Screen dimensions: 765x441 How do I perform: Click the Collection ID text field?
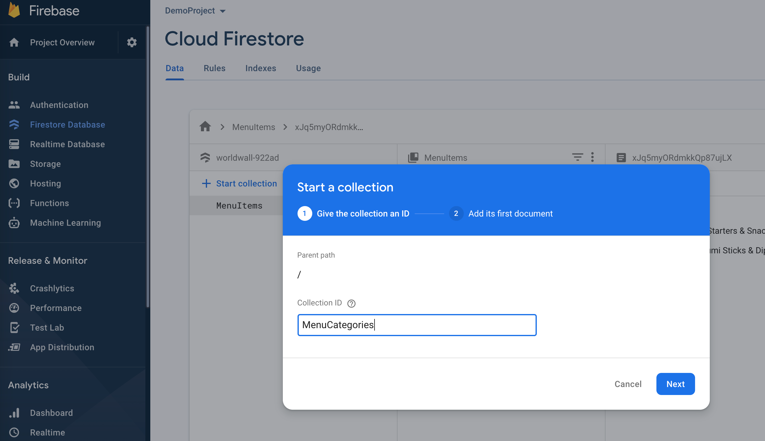pyautogui.click(x=417, y=325)
